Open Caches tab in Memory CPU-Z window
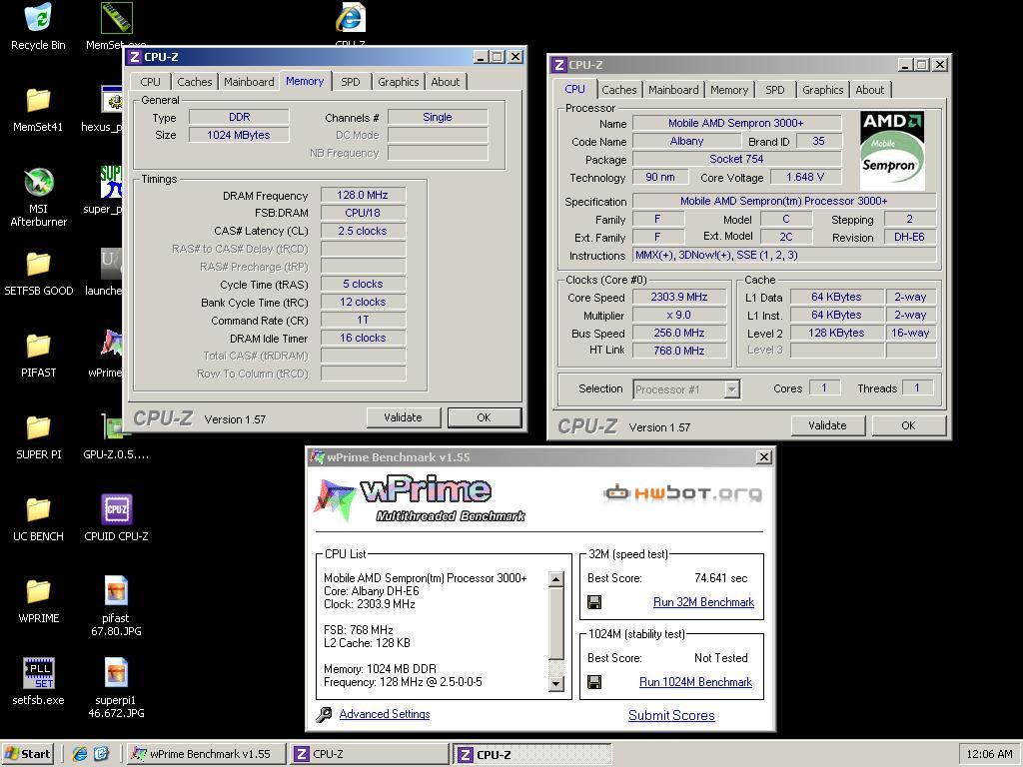 195,82
